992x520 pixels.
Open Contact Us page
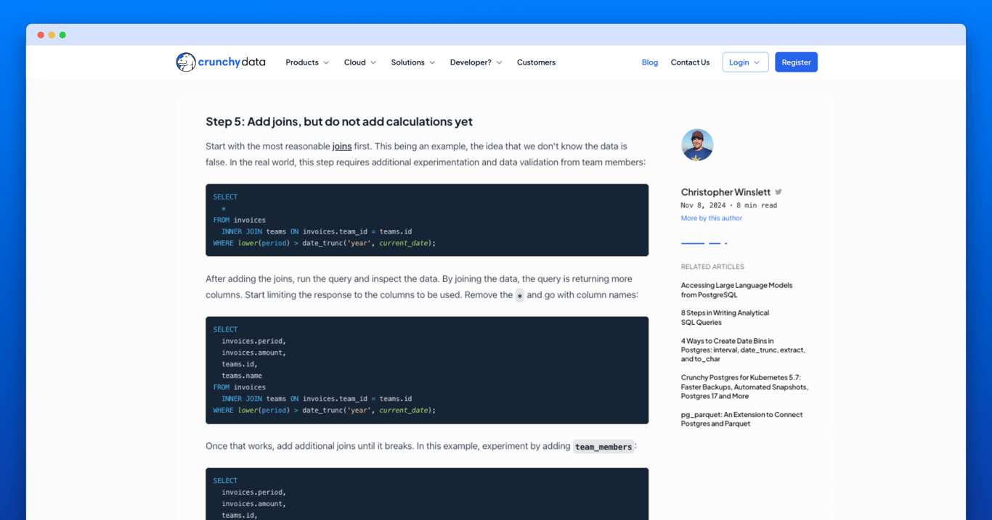pyautogui.click(x=690, y=62)
